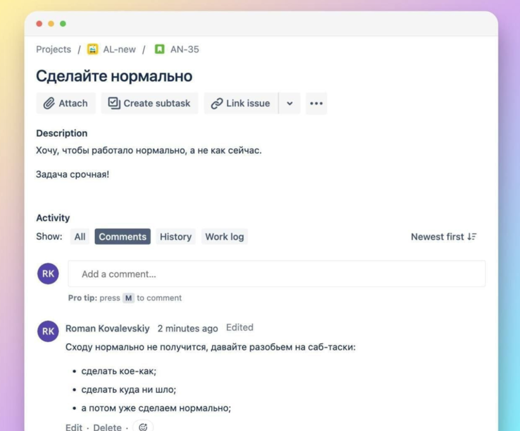Open the Work log activity filter

click(225, 237)
